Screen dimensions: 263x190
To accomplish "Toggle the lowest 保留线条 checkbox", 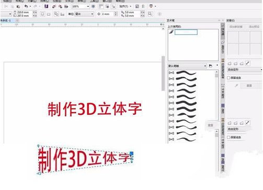I will click(228, 137).
